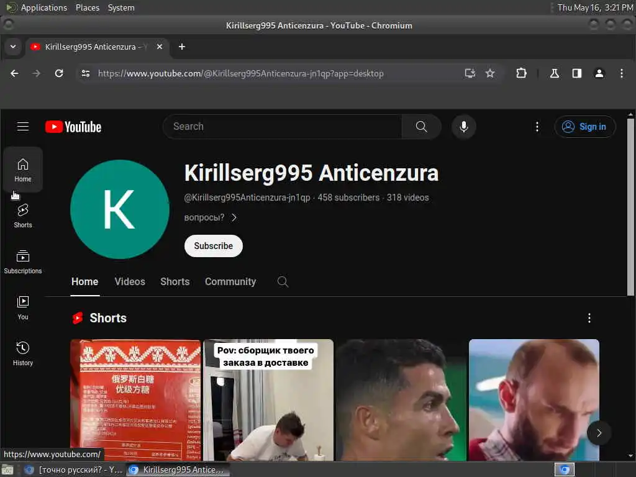
Task: Click the 458 subscribers text
Action: [348, 198]
